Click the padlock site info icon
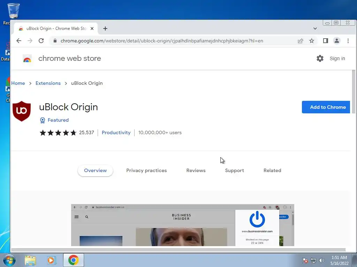357x267 pixels. tap(55, 41)
